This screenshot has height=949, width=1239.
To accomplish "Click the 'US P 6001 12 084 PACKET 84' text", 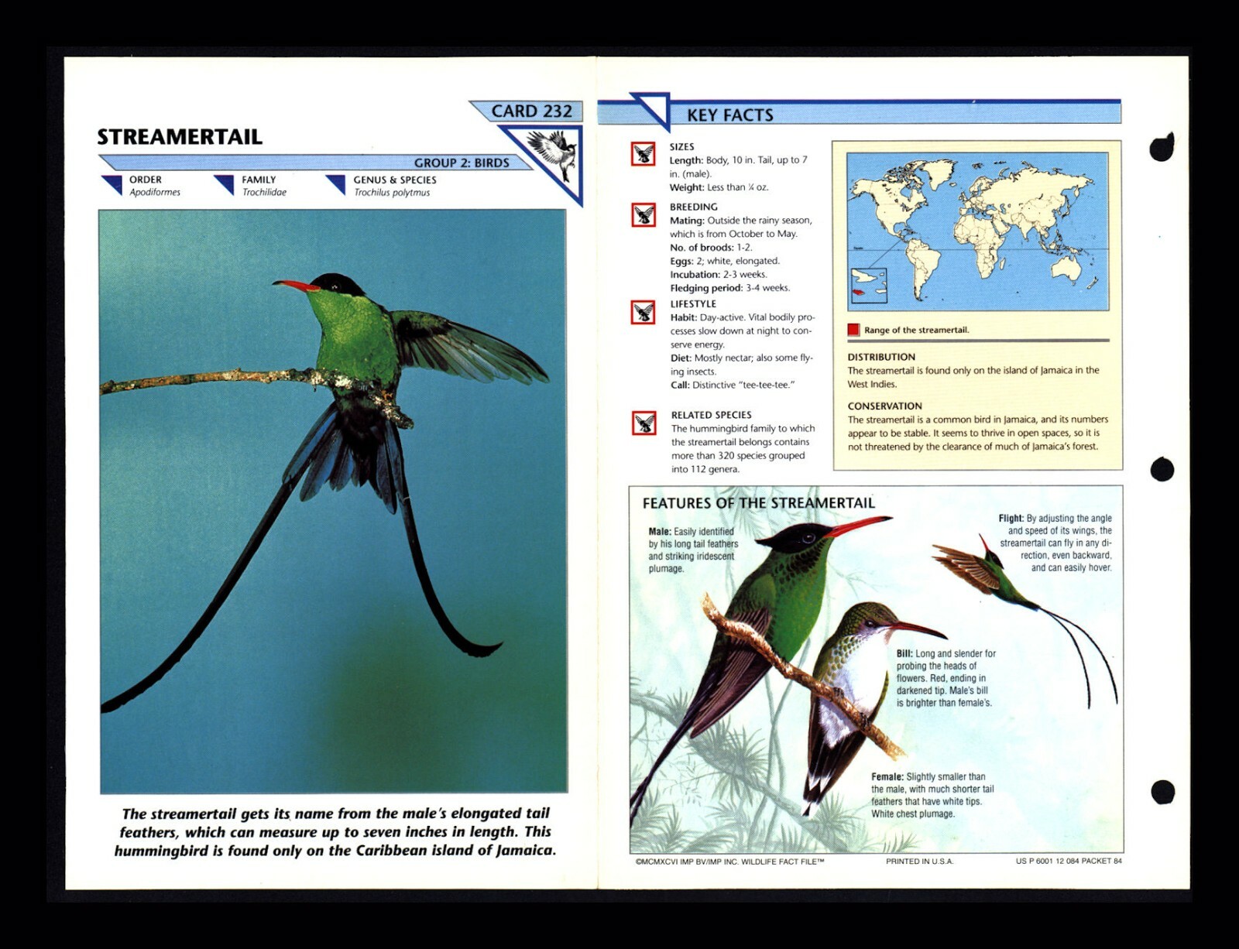I will click(1069, 861).
